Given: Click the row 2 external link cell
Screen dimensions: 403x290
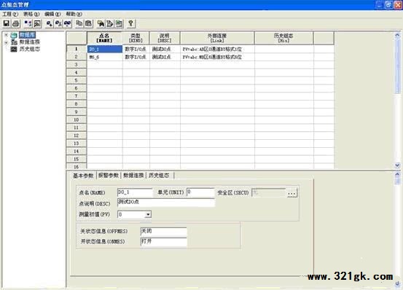Looking at the screenshot, I should 217,57.
